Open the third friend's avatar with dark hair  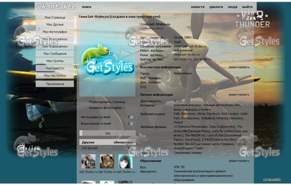tap(125, 161)
